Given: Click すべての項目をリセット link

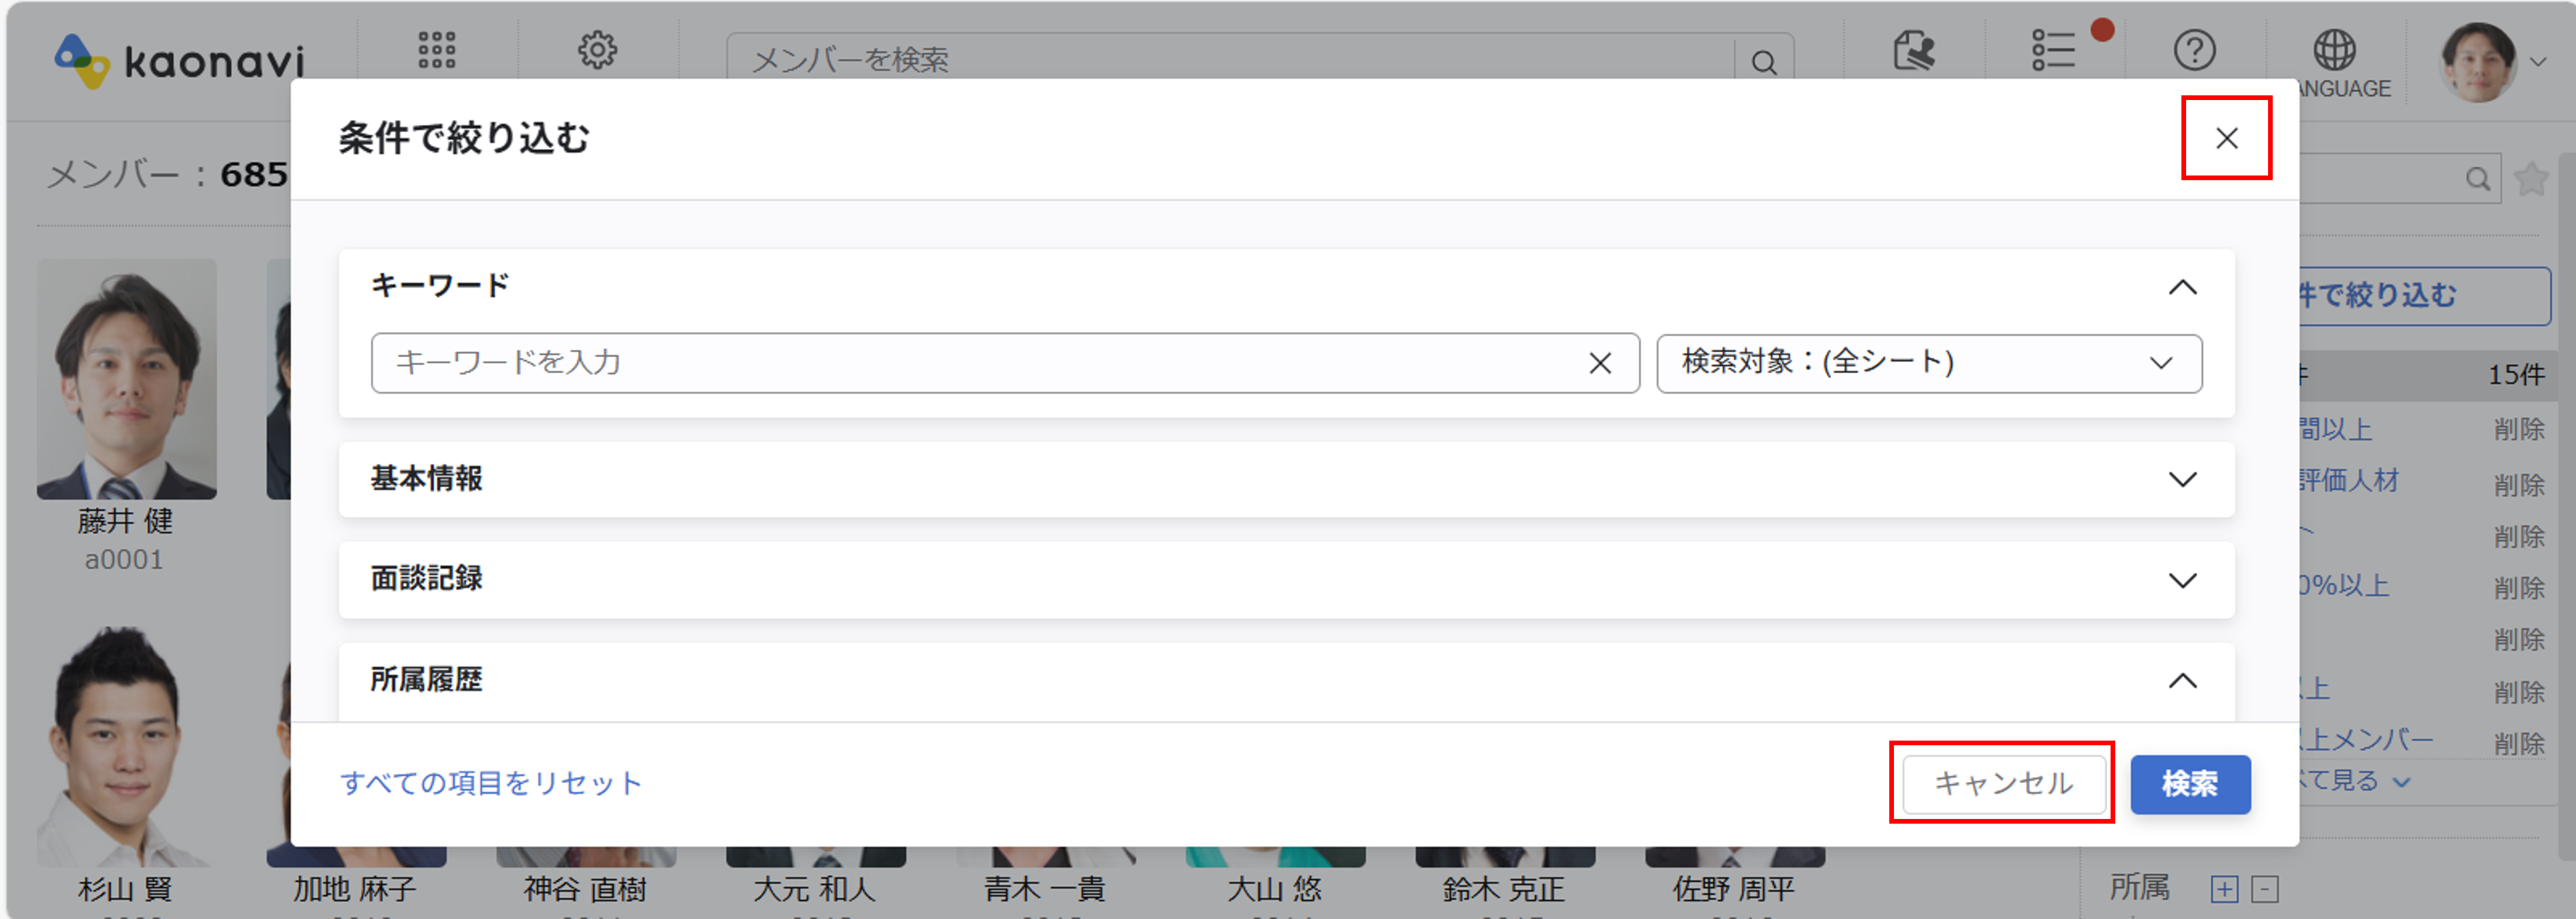Looking at the screenshot, I should (x=490, y=783).
